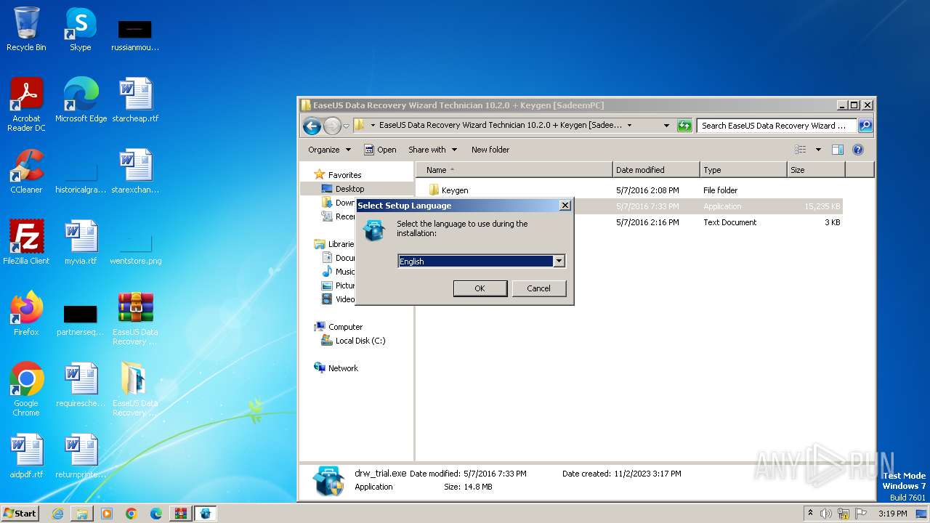Select the Text Document file row
This screenshot has width=930, height=523.
(635, 222)
